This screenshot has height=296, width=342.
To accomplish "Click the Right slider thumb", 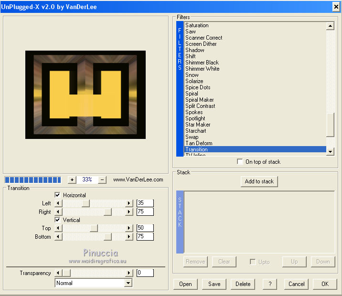I will click(x=107, y=211).
